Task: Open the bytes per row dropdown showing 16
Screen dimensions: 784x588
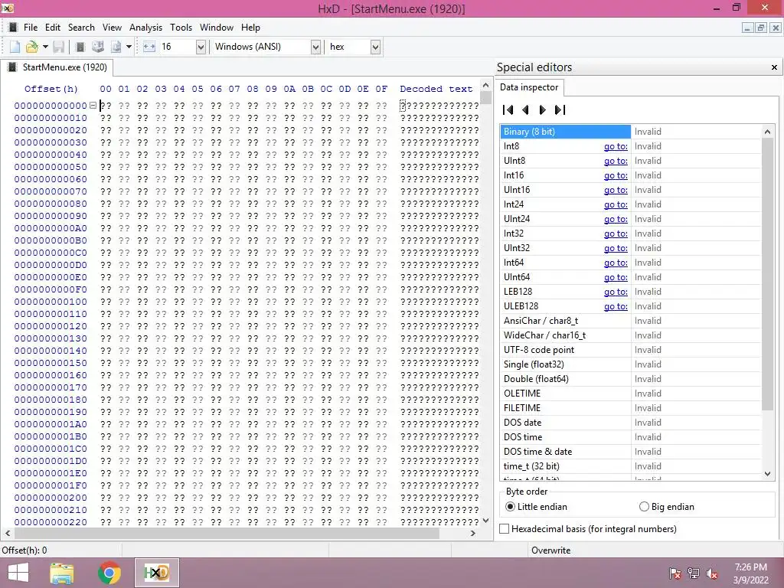Action: pos(201,47)
